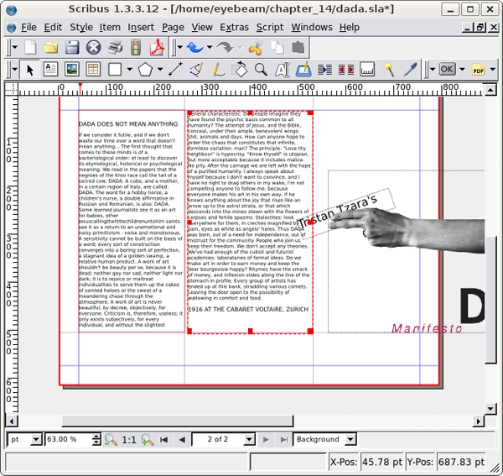This screenshot has width=503, height=476.
Task: Click the Save document icon
Action: click(x=72, y=48)
